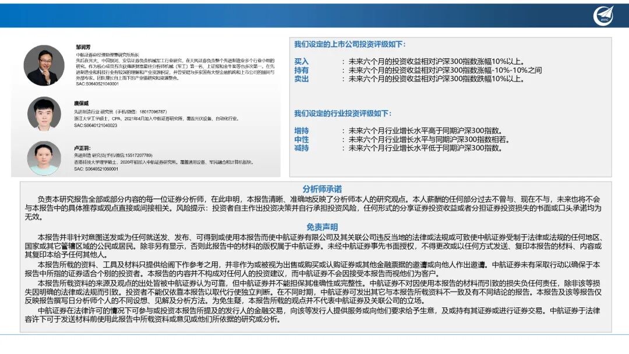Click the line beginning 香港科技大学理学硕士
Image resolution: width=629 pixels, height=354 pixels.
[164, 162]
